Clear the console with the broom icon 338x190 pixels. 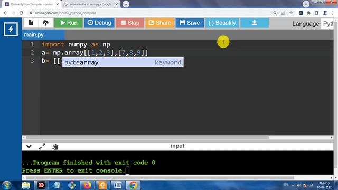pyautogui.click(x=55, y=147)
